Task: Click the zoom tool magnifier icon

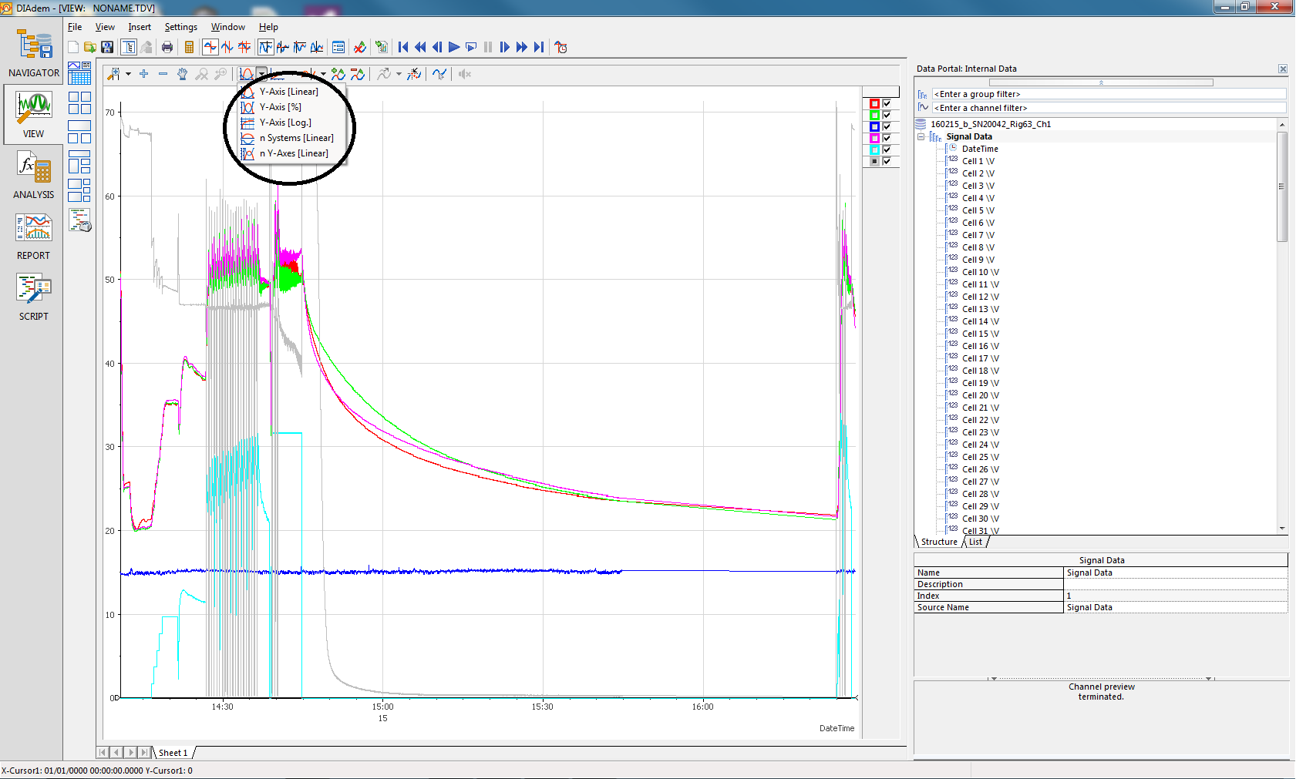Action: tap(113, 74)
